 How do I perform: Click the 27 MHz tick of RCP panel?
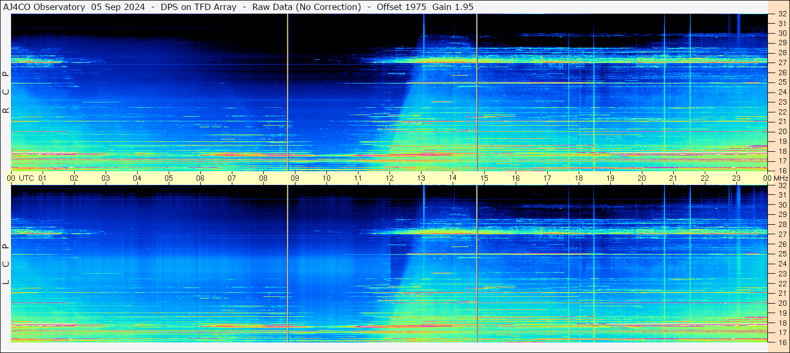(782, 63)
